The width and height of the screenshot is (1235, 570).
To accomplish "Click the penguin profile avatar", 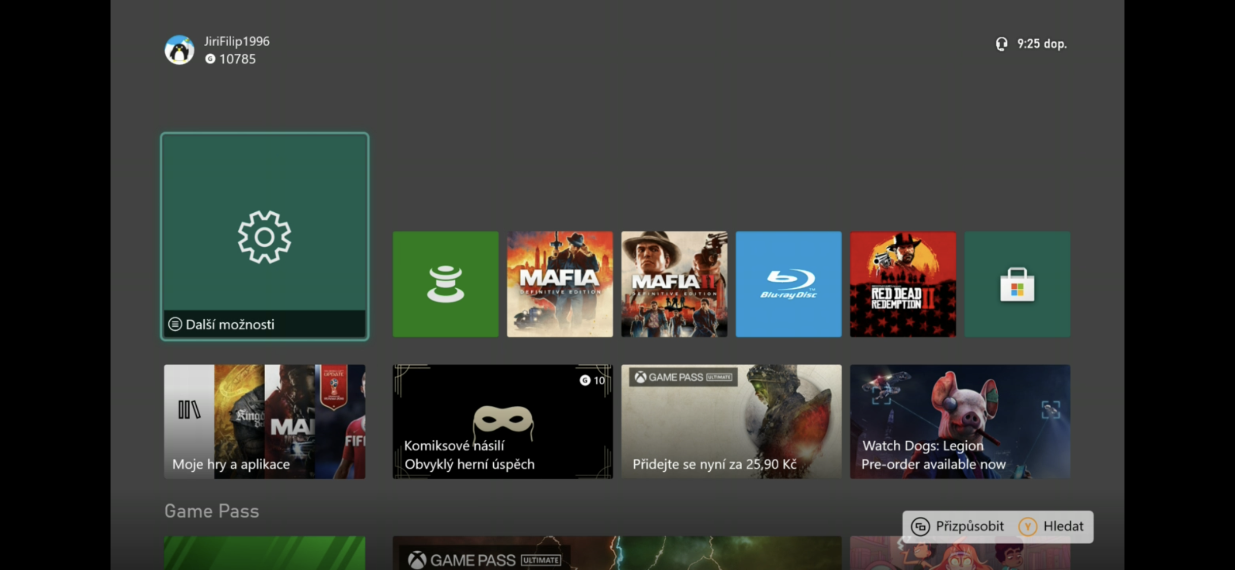I will 179,50.
